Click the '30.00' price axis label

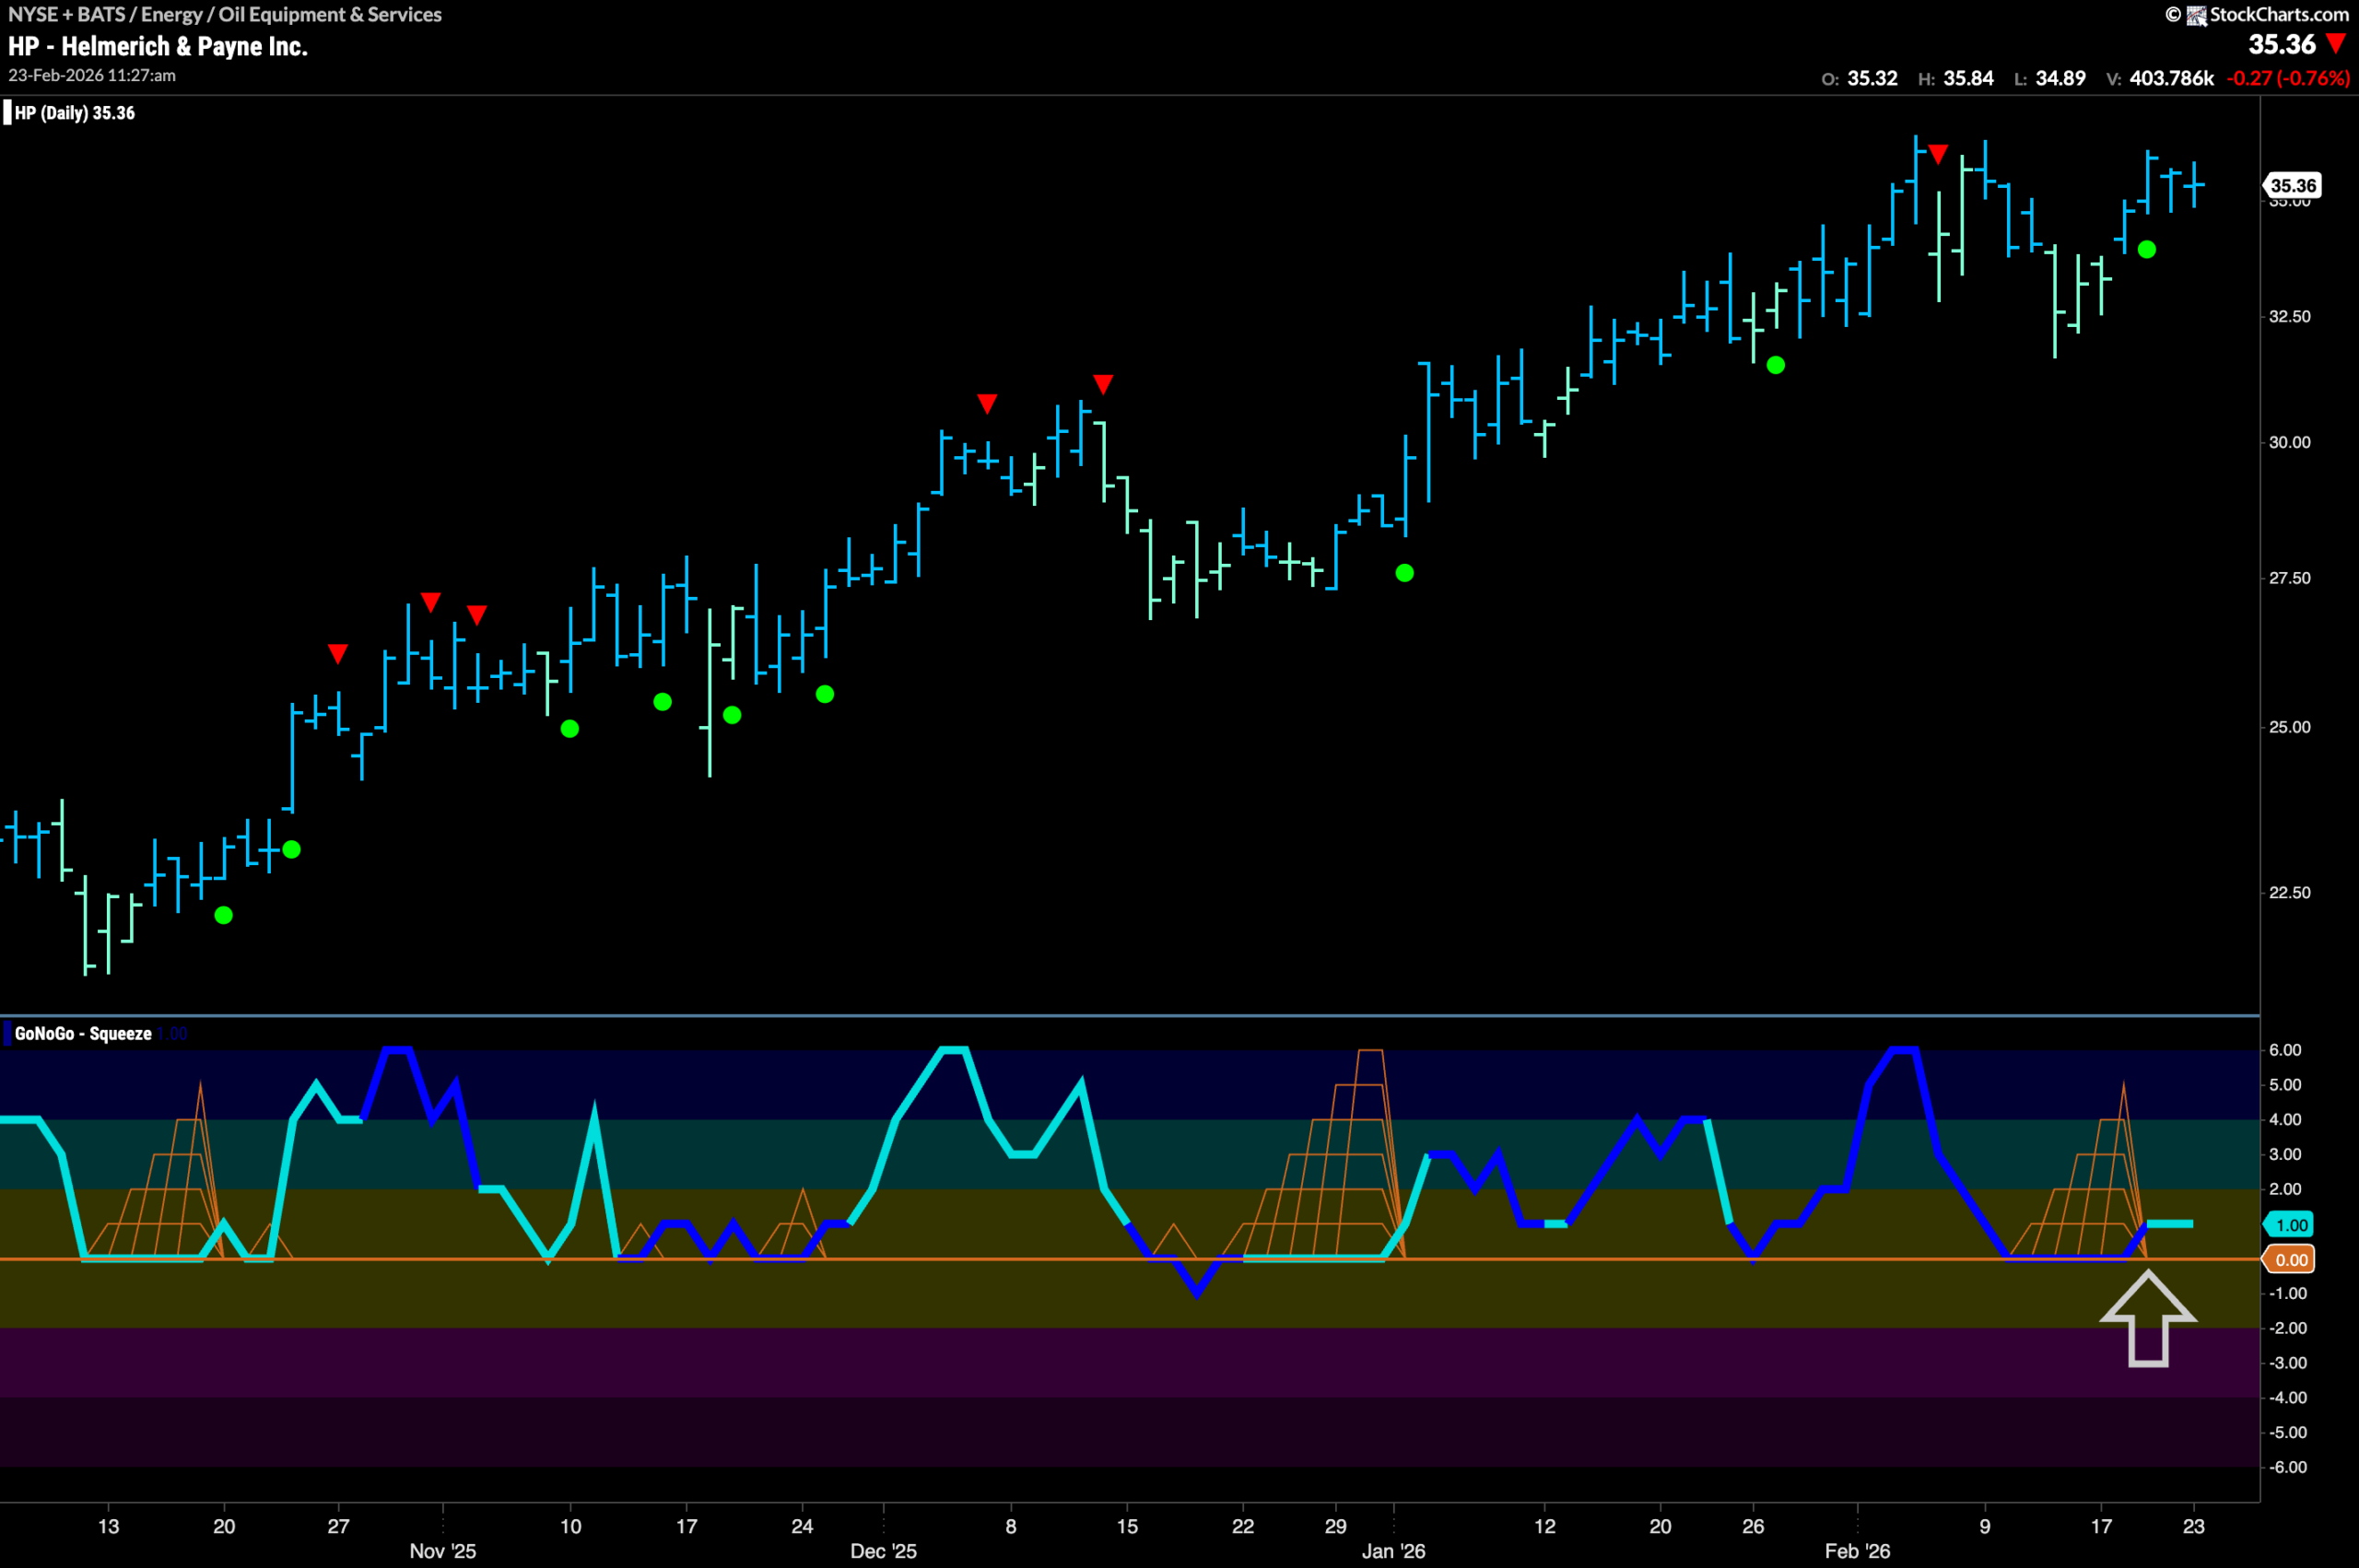[x=2290, y=442]
